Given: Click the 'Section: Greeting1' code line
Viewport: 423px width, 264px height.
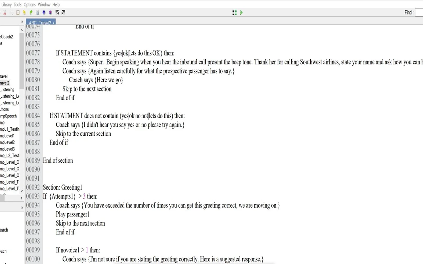Looking at the screenshot, I should (63, 187).
